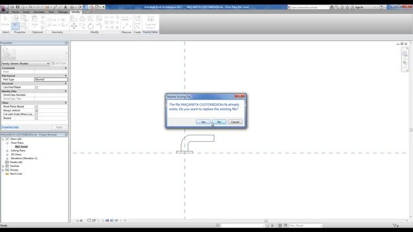Open the Manage ribbon tab
The image size is (413, 232).
pos(63,12)
